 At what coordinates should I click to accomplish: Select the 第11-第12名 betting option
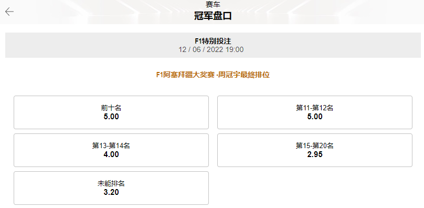(315, 112)
